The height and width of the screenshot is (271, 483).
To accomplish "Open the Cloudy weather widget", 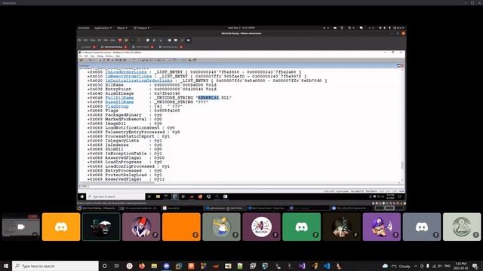I will coord(396,266).
